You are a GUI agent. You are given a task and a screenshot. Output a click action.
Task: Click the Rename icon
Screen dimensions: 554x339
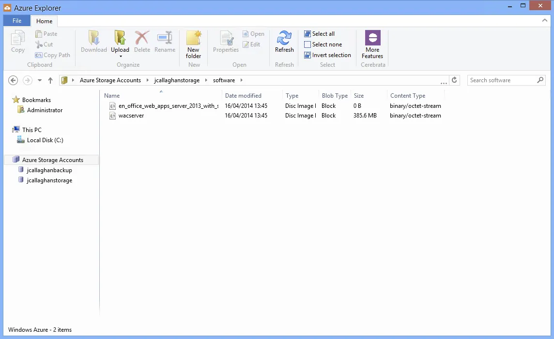(165, 38)
